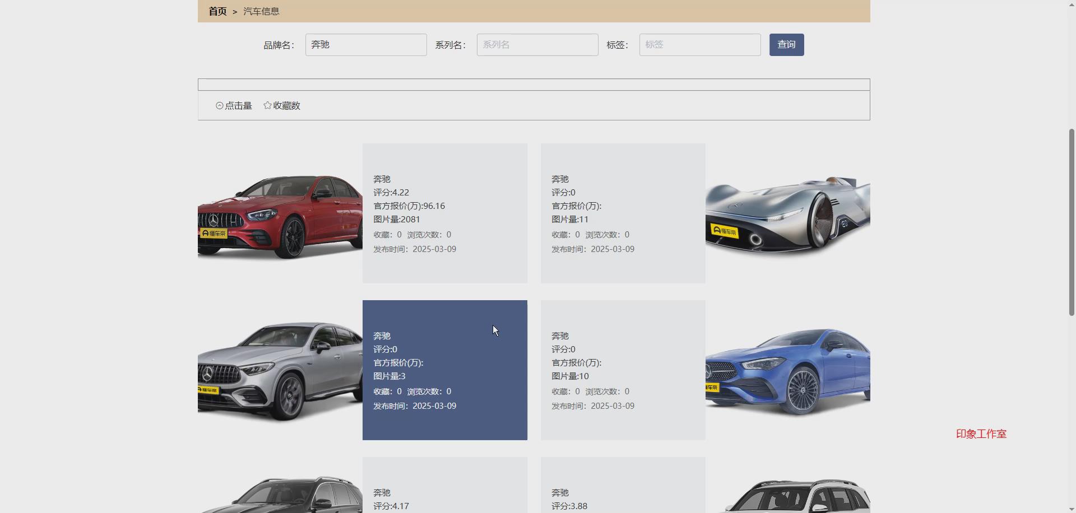Open the 奔驰 card with 图片量:11

pyautogui.click(x=623, y=213)
